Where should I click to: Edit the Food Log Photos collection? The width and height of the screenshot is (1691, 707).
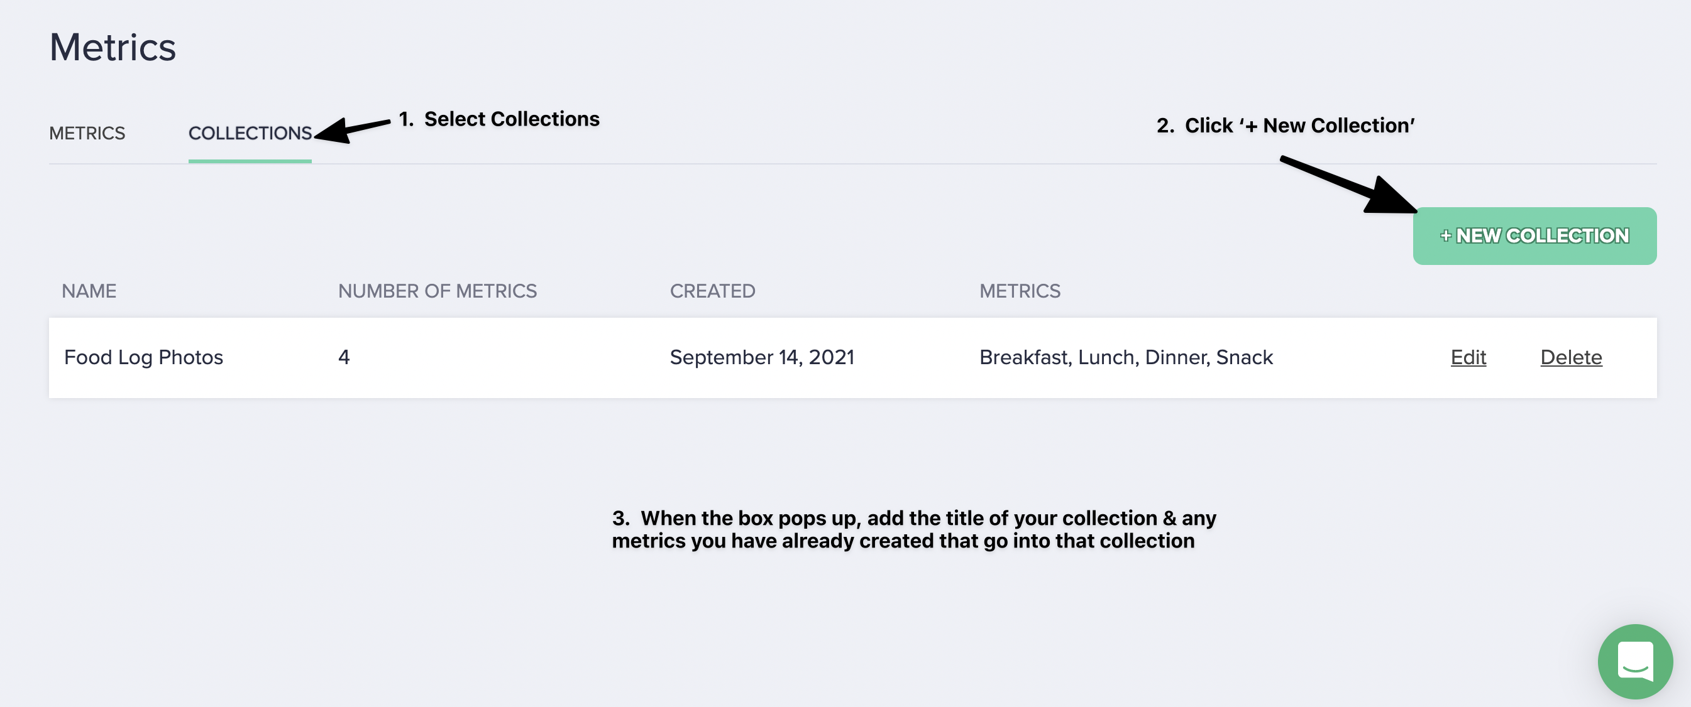pos(1468,357)
